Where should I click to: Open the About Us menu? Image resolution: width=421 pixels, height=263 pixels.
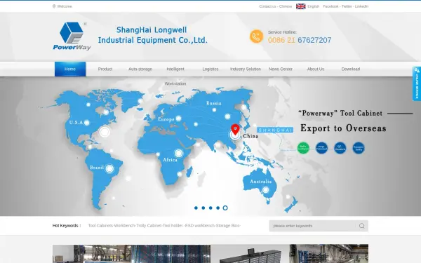point(316,69)
